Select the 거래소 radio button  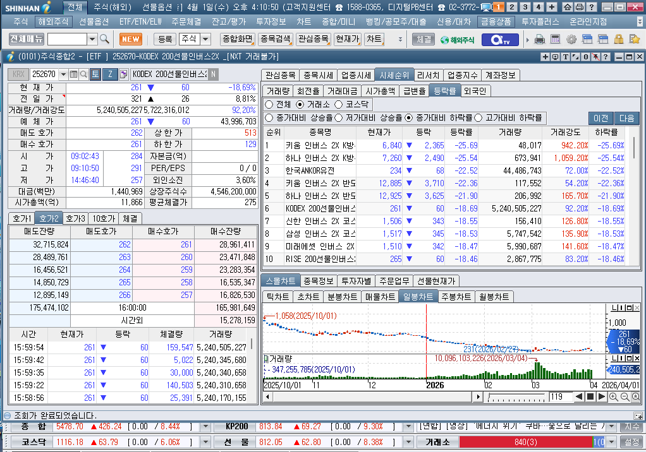300,104
